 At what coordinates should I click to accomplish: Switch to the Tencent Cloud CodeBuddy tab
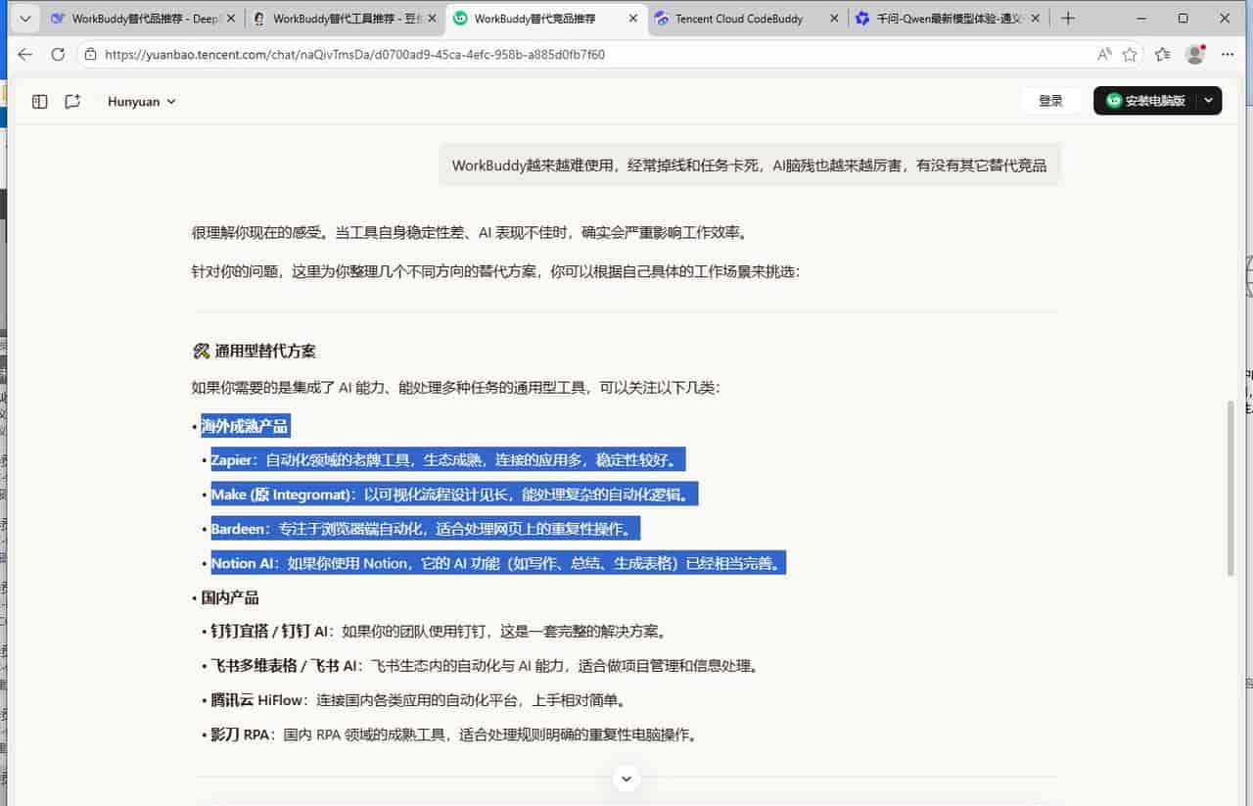(747, 19)
